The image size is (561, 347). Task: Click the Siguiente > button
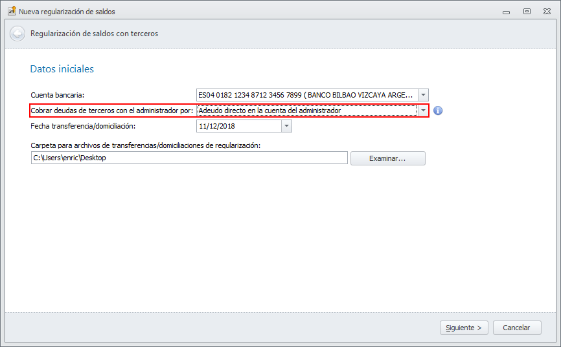(x=464, y=328)
